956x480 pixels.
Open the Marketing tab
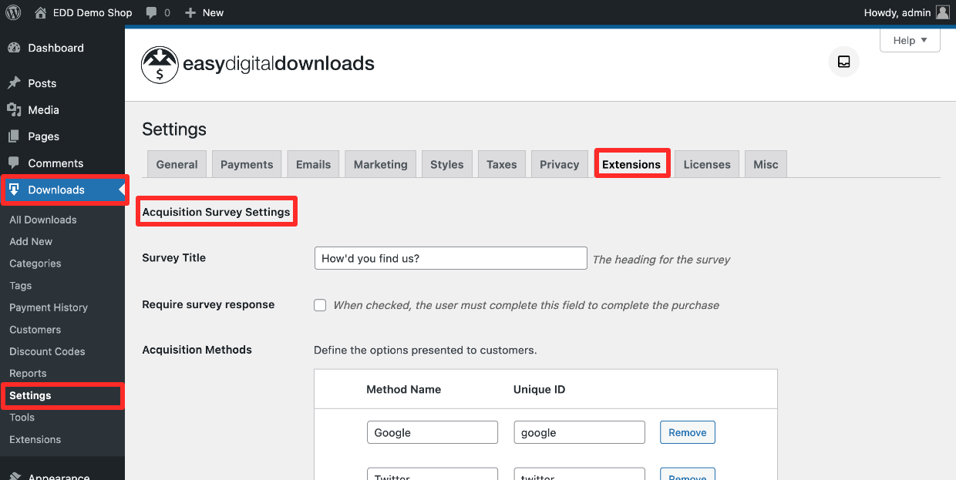[380, 164]
